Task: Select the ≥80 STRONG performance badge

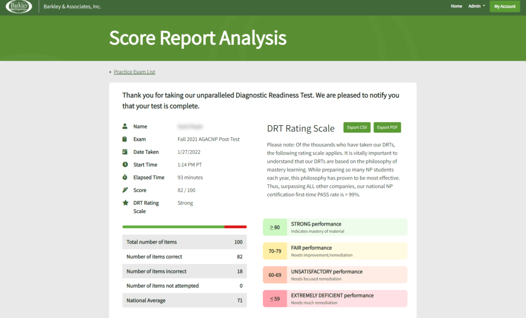Action: coord(334,227)
